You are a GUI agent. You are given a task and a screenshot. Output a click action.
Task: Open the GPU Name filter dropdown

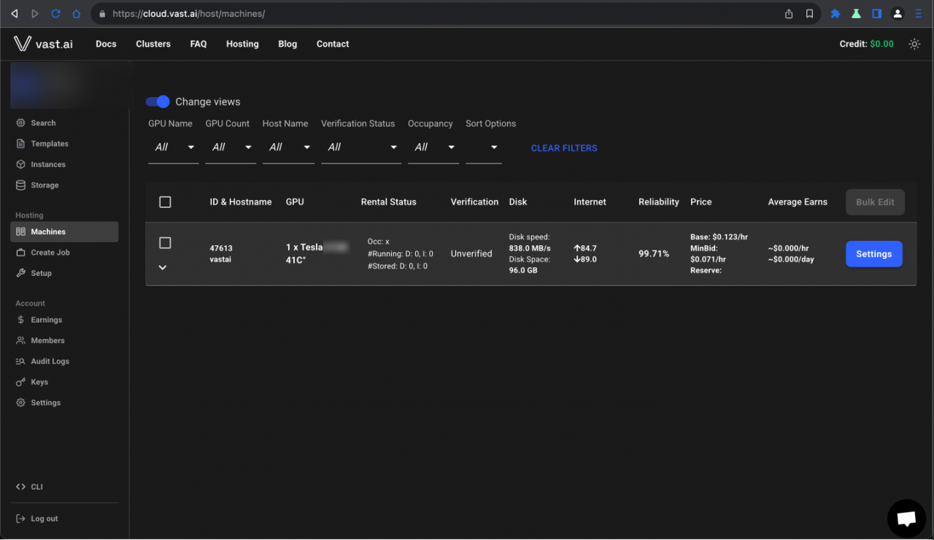click(173, 147)
